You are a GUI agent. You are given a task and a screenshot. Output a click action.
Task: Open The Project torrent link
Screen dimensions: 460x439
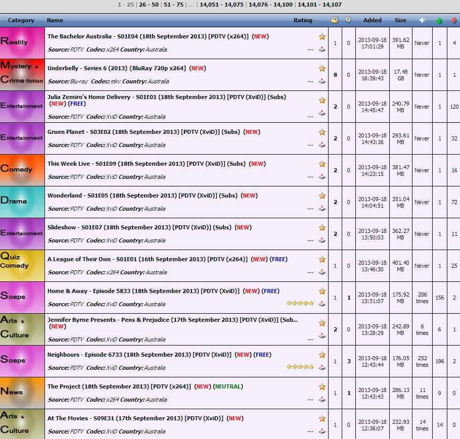point(119,386)
